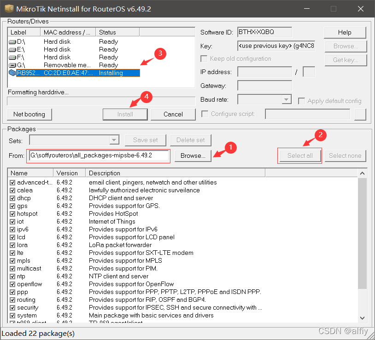The width and height of the screenshot is (375, 340).
Task: Open the Baud rate dropdown
Action: 286,99
